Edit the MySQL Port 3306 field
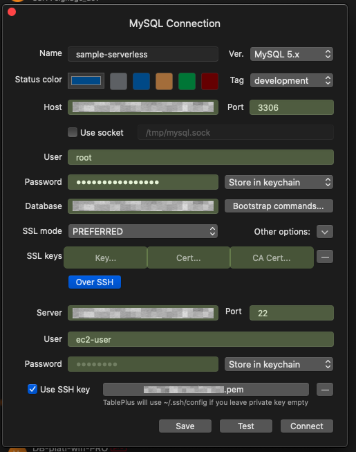This screenshot has height=452, width=356. click(292, 107)
